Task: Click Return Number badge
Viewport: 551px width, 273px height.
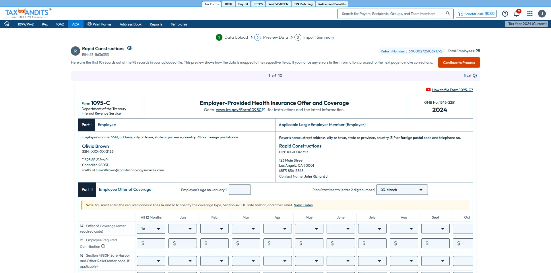Action: point(411,51)
